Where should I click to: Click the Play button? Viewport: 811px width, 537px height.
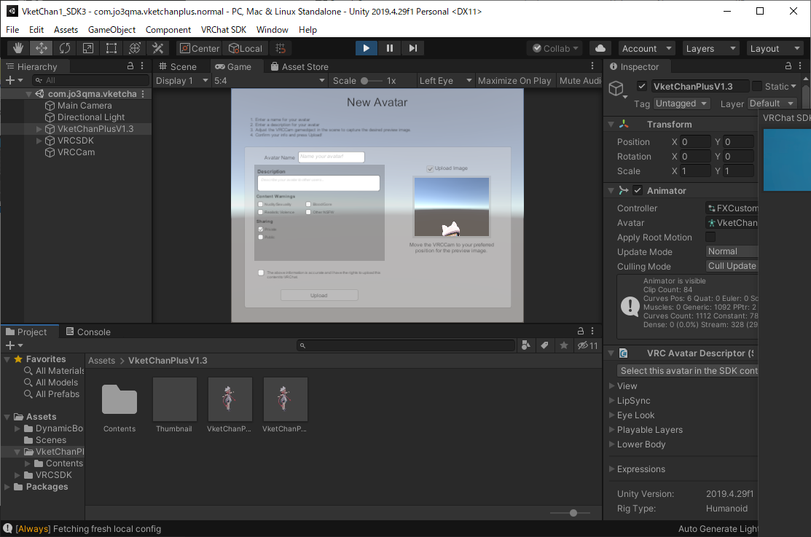pyautogui.click(x=366, y=48)
